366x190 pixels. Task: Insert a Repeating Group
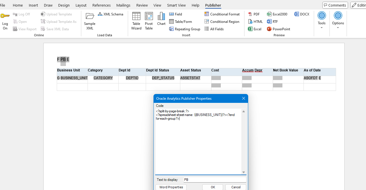pos(185,29)
